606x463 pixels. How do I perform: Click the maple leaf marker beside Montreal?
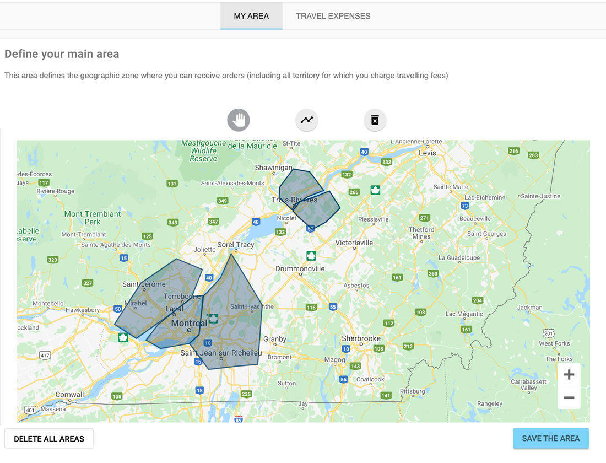pos(213,318)
